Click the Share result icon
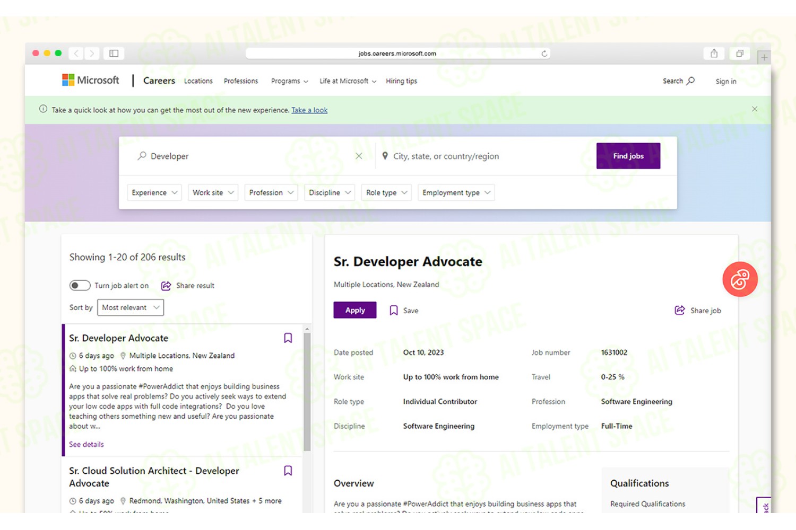The width and height of the screenshot is (796, 530). tap(166, 286)
